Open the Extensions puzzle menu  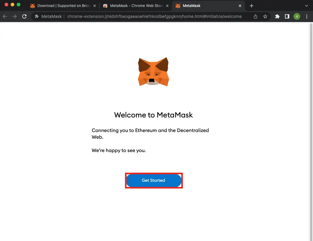point(277,16)
